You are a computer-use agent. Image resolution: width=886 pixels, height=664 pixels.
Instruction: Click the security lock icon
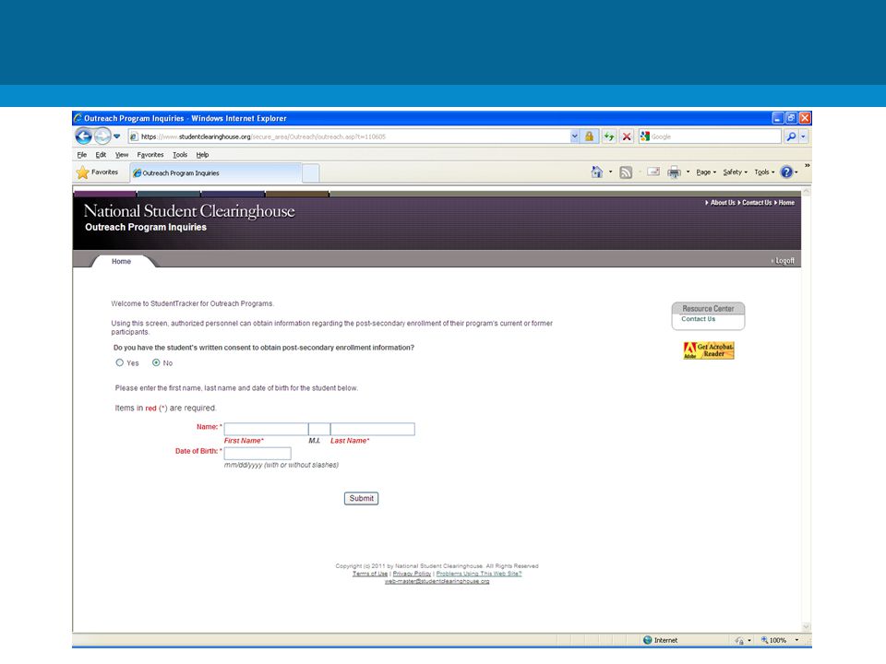click(x=589, y=136)
